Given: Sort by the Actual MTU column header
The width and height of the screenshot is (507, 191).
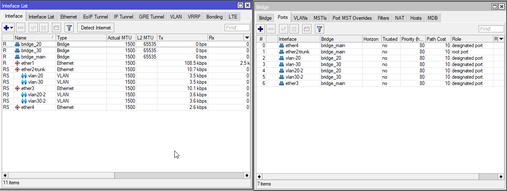Looking at the screenshot, I should (x=121, y=38).
